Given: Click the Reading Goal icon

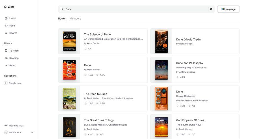Looking at the screenshot, I should pyautogui.click(x=6, y=126).
